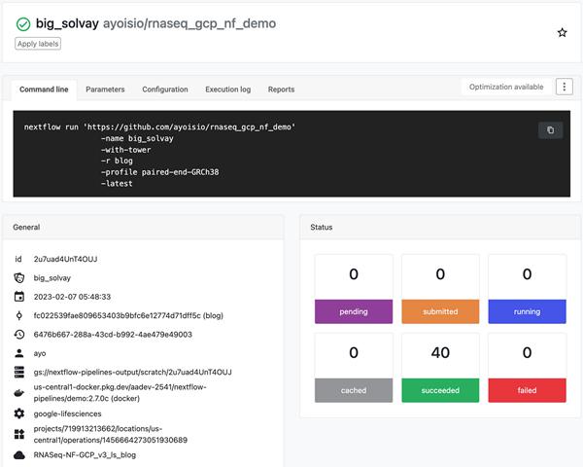Switch to the Parameters tab
583x467 pixels.
(105, 90)
